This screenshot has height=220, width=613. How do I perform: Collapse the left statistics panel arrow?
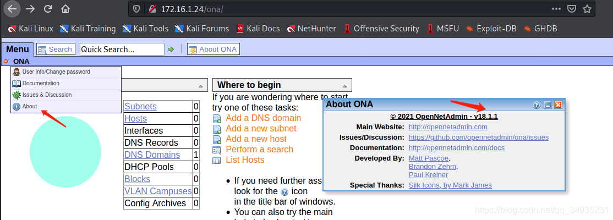point(200,86)
